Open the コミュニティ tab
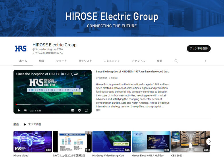The width and height of the screenshot is (224, 157). click(112, 61)
